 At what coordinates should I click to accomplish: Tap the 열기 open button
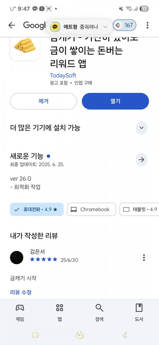[115, 101]
